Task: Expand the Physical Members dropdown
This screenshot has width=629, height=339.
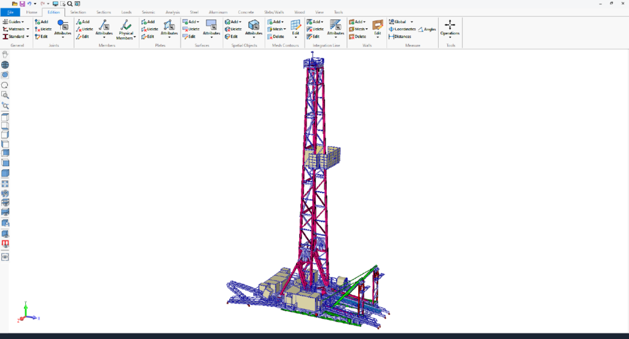Action: tap(126, 29)
